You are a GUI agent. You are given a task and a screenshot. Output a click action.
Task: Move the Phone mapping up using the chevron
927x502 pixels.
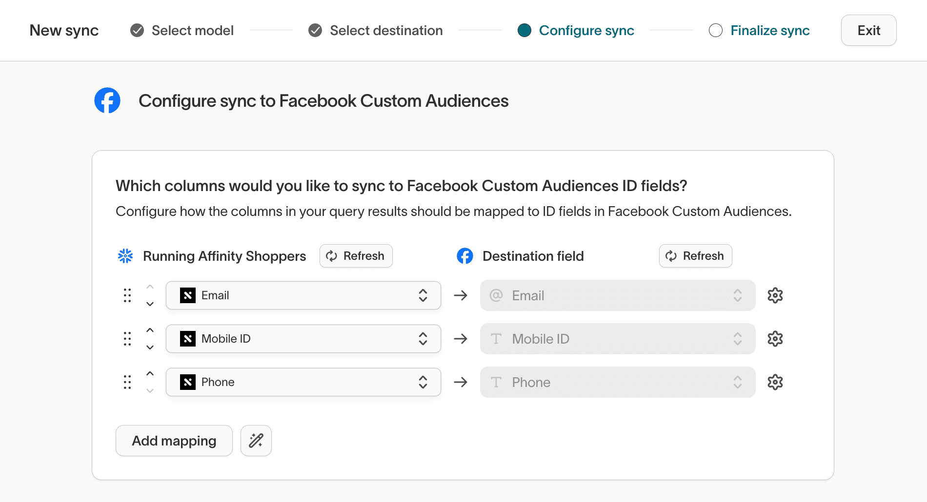(x=150, y=373)
